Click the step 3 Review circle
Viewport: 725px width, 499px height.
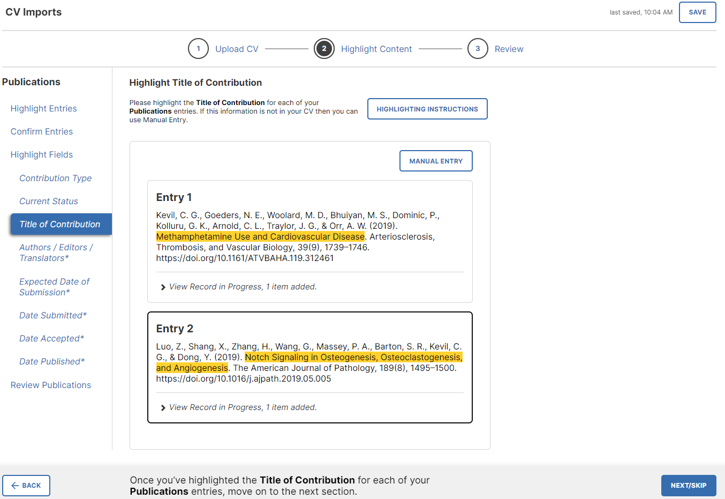coord(478,48)
